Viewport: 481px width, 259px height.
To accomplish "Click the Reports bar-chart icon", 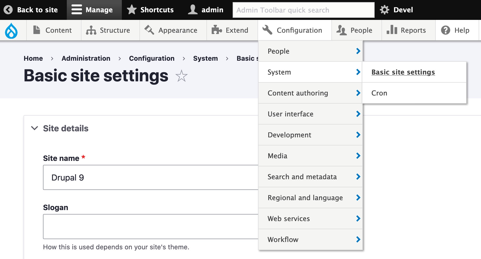I will (391, 30).
